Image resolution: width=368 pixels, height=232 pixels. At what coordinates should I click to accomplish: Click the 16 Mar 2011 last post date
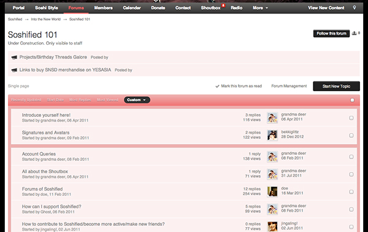[x=292, y=193]
